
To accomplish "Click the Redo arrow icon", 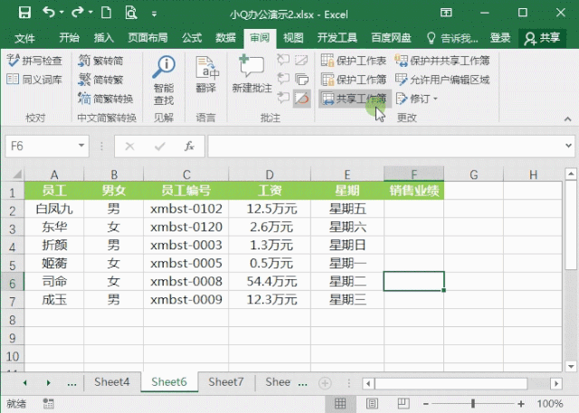I will pos(78,13).
